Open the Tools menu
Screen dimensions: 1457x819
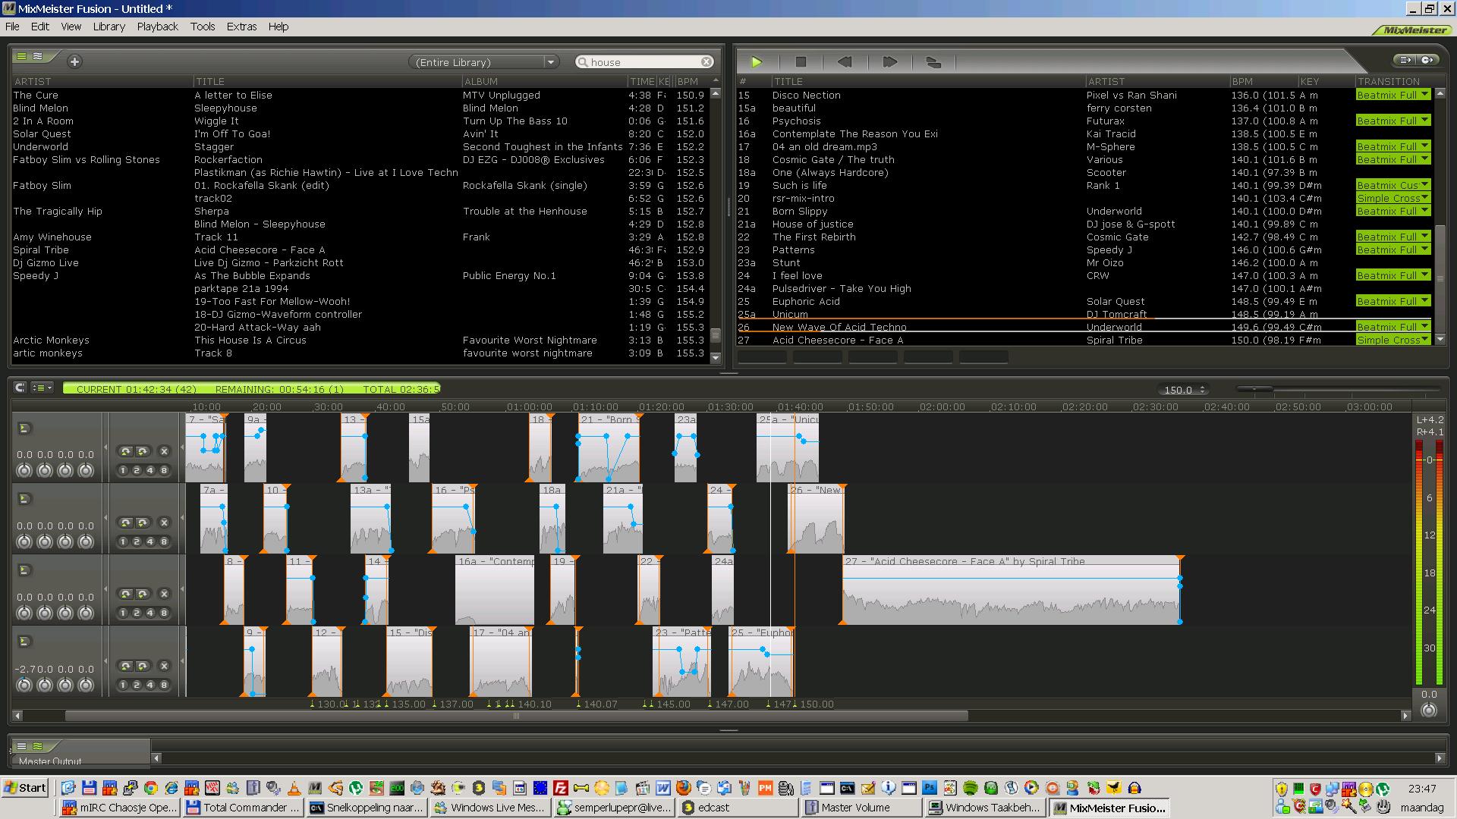[203, 27]
